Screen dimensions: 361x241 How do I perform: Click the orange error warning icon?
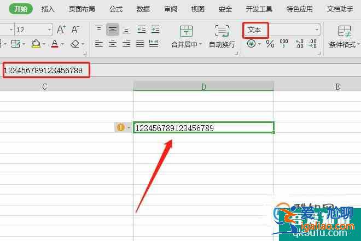[121, 127]
